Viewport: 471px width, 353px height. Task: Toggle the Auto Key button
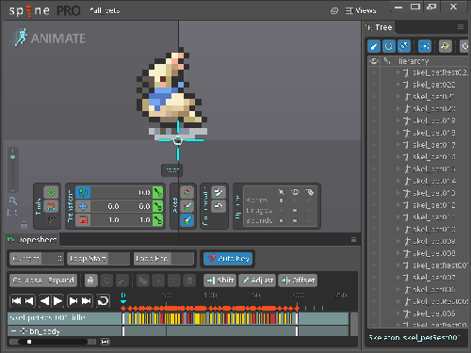click(228, 259)
